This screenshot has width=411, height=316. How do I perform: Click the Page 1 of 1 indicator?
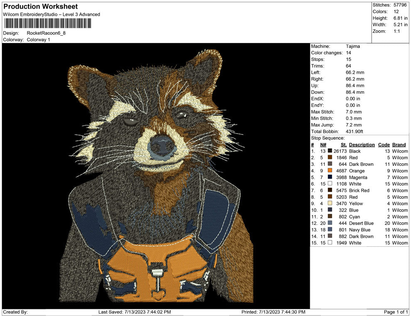click(x=396, y=312)
